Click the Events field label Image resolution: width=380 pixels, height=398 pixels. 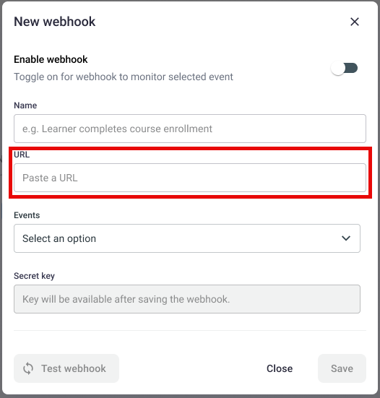tap(27, 215)
